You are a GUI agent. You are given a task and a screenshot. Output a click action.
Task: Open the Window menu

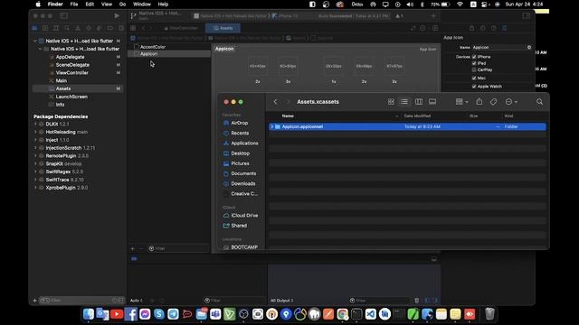[142, 5]
